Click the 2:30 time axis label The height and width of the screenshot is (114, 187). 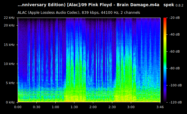click(112, 107)
